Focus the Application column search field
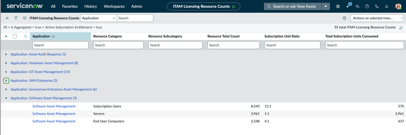 pyautogui.click(x=60, y=45)
